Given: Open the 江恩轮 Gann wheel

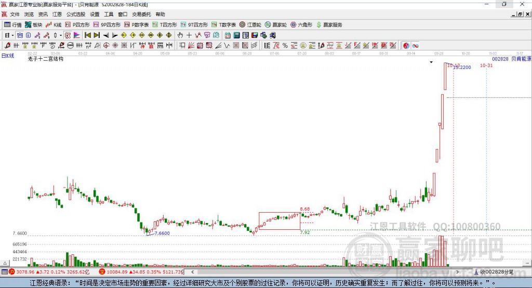Looking at the screenshot, I should [x=250, y=25].
